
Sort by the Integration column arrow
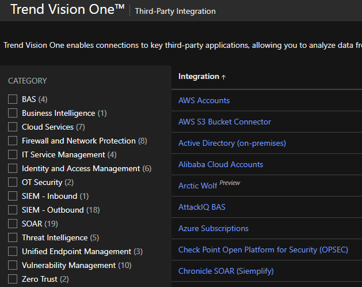point(223,77)
